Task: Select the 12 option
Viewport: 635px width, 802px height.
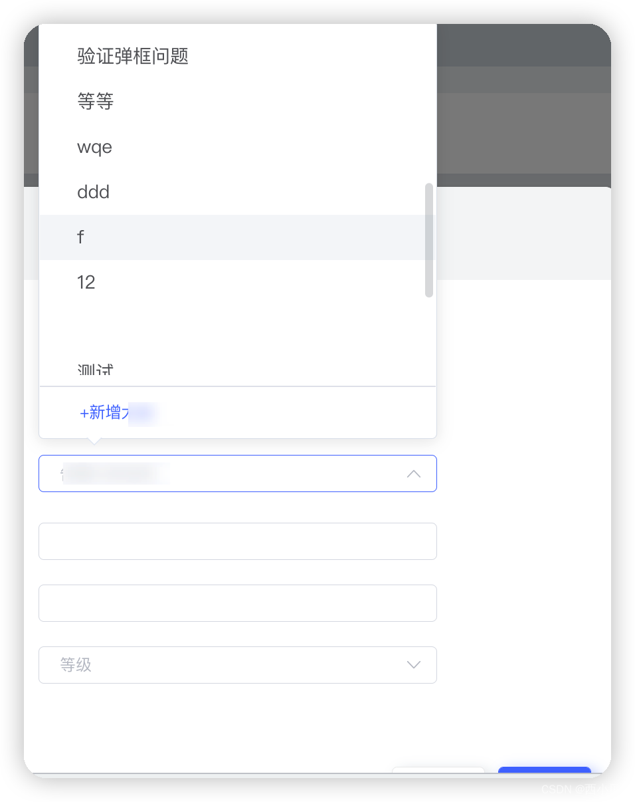Action: pyautogui.click(x=238, y=283)
